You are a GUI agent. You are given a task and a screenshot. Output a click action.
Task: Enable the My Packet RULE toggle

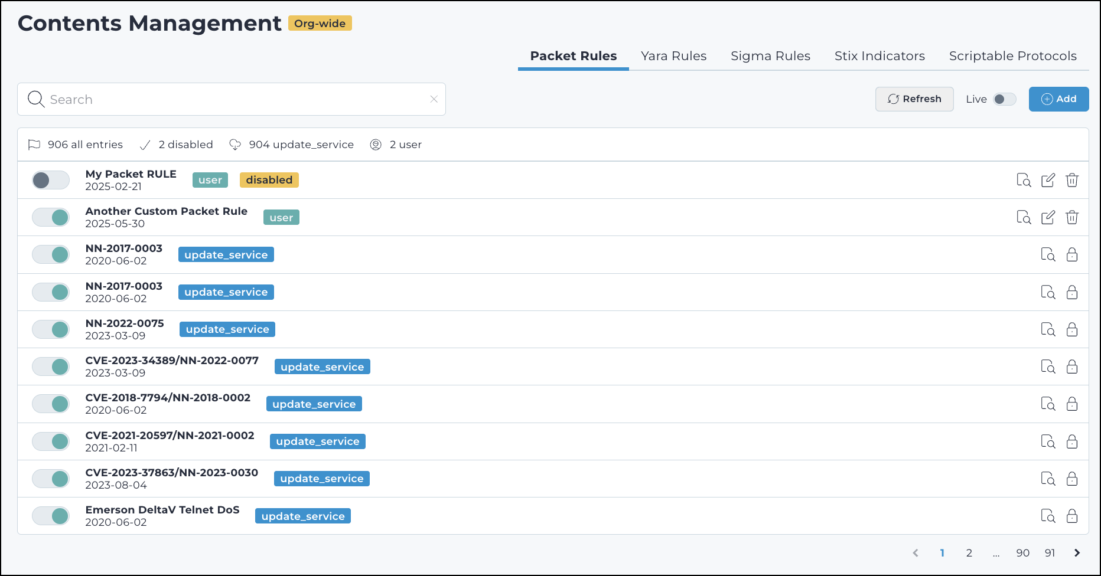(51, 180)
